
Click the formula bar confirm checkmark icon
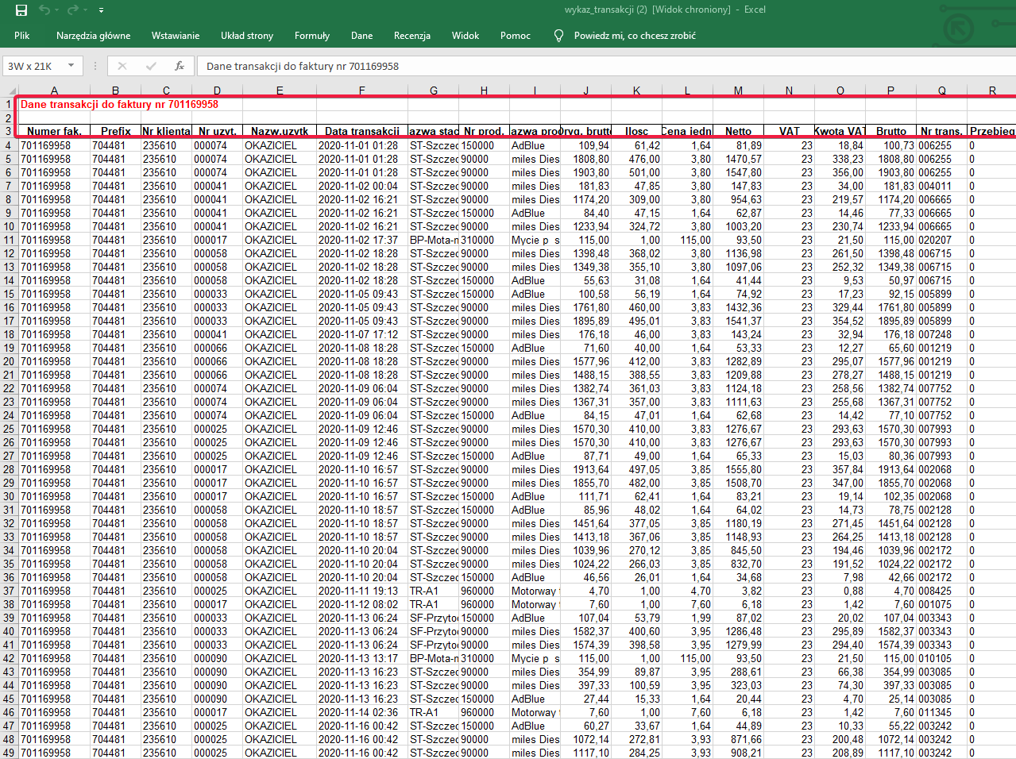click(151, 66)
